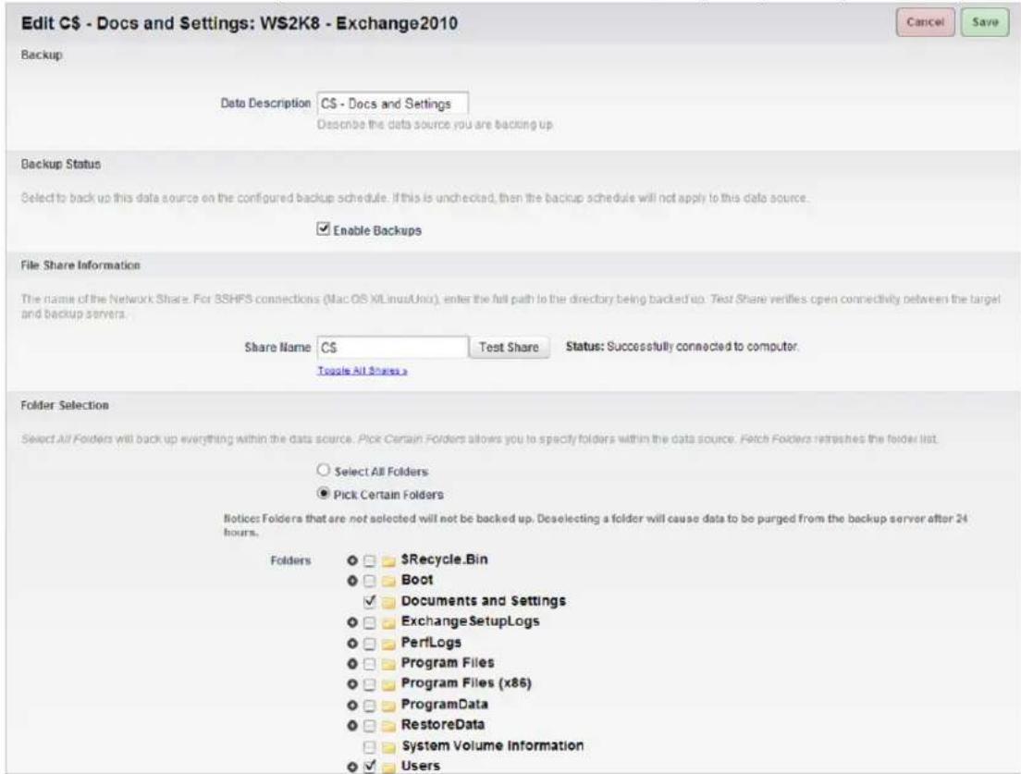Expand the Users folder node
The image size is (1021, 774).
pos(352,768)
